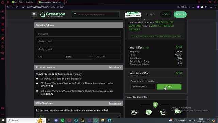Open Task View on the taskbar
The image size is (218, 123).
pyautogui.click(x=49, y=120)
